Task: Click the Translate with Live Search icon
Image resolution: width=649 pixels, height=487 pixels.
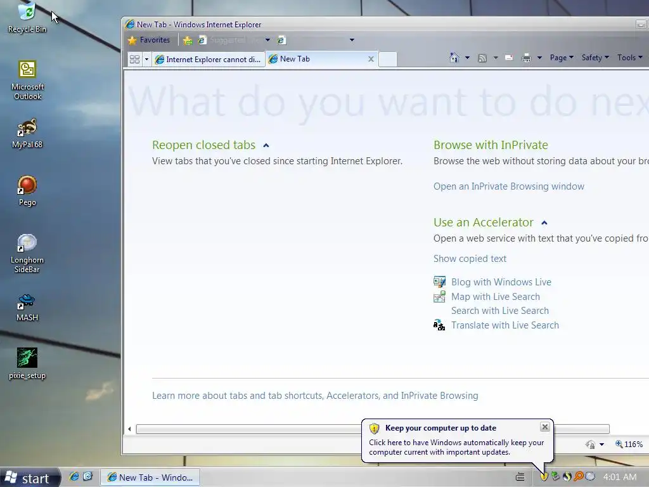Action: [439, 325]
